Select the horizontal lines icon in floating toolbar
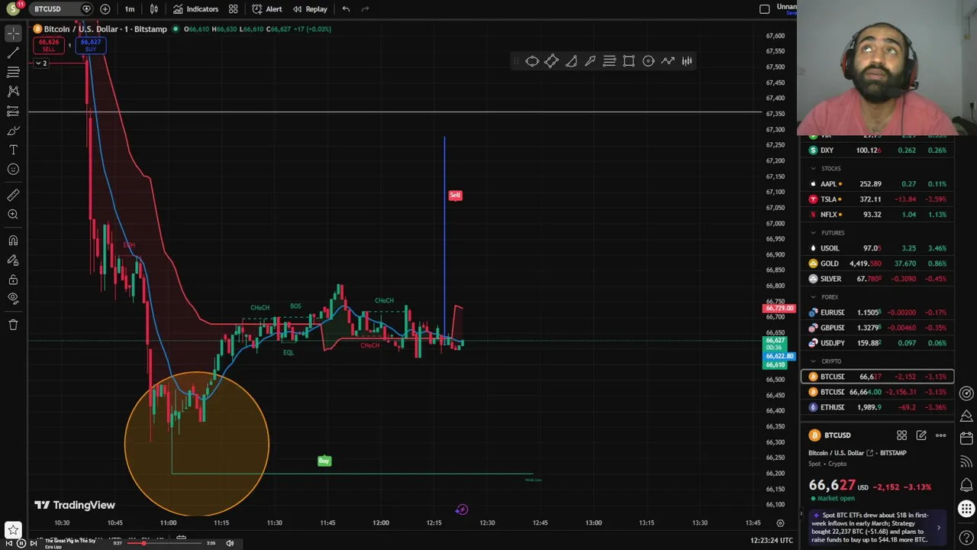This screenshot has width=977, height=550. (609, 61)
